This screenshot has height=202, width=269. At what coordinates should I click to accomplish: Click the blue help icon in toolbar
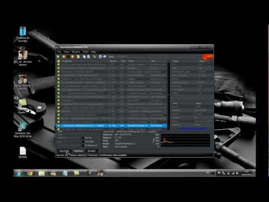tap(105, 57)
